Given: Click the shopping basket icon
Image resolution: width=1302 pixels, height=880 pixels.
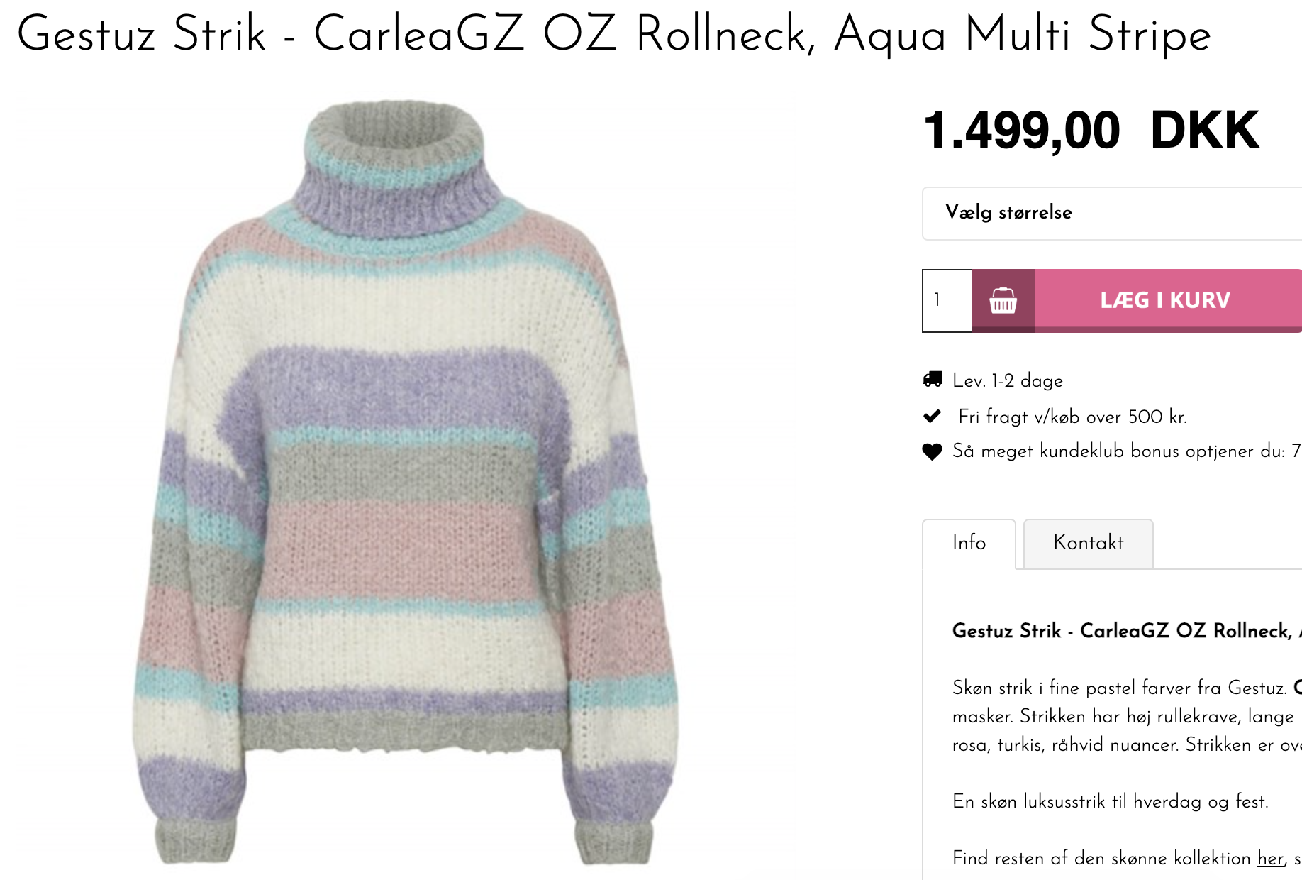Looking at the screenshot, I should (1003, 301).
